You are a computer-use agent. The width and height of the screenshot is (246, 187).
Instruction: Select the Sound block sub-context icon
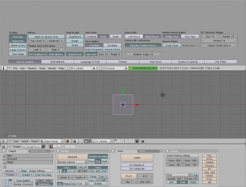(59, 147)
